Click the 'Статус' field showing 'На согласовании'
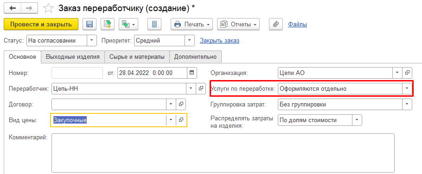 (x=57, y=41)
